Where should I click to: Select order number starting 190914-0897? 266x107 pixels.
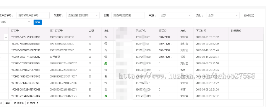(26, 57)
